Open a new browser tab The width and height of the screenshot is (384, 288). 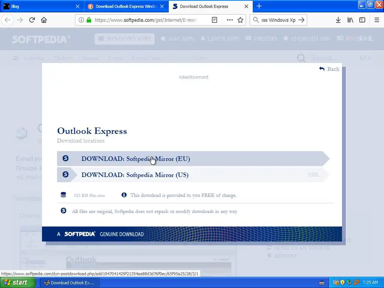[259, 6]
